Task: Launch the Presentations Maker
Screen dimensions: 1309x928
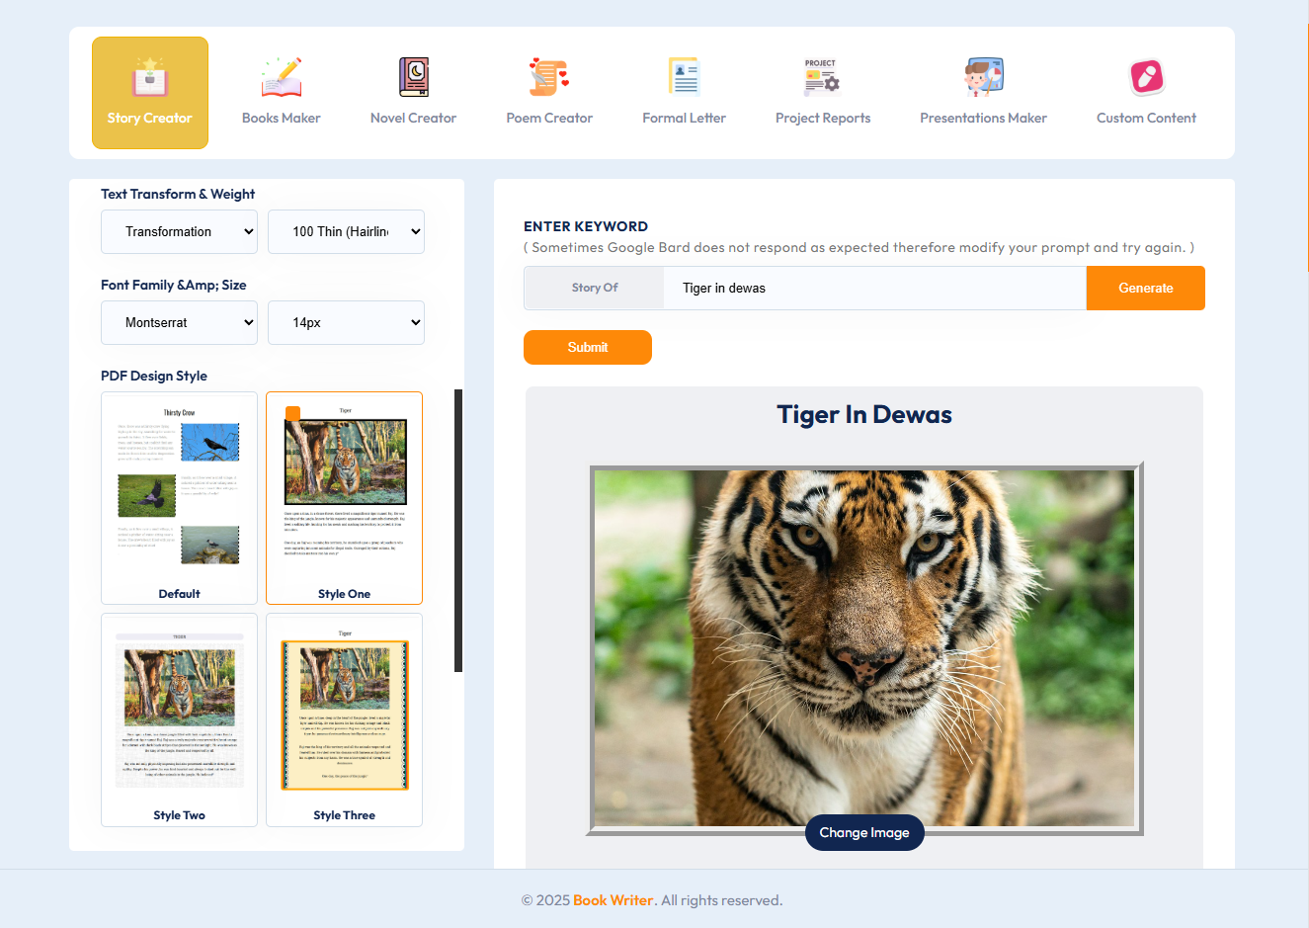Action: click(983, 93)
